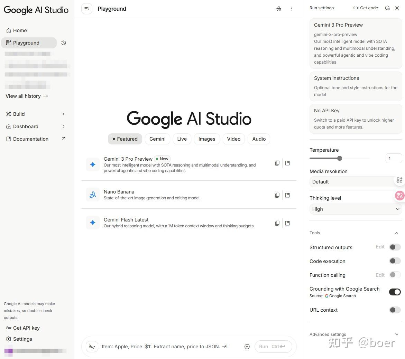Select the Featured tab
The image size is (405, 359).
click(125, 139)
